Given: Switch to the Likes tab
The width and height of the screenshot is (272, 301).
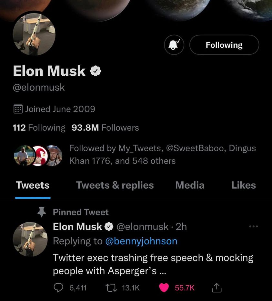Looking at the screenshot, I should (x=243, y=185).
